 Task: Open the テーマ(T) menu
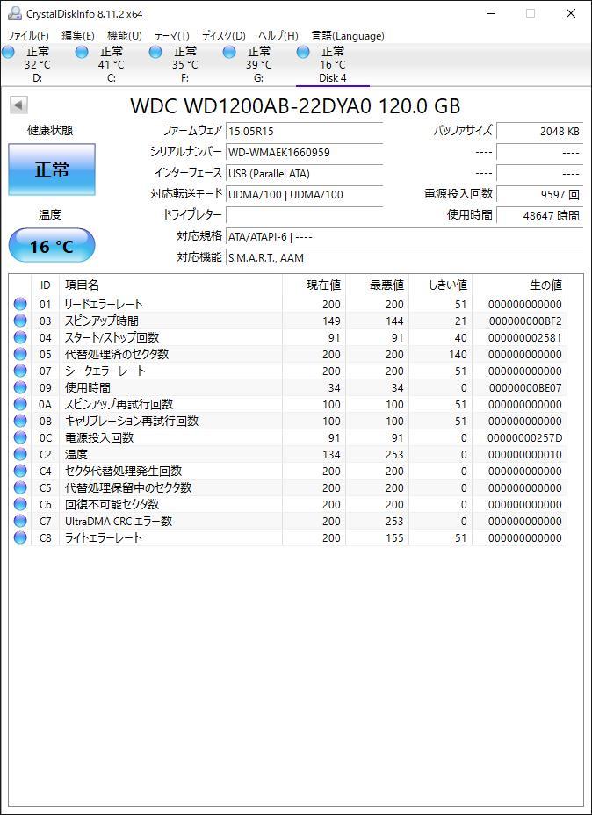point(171,36)
